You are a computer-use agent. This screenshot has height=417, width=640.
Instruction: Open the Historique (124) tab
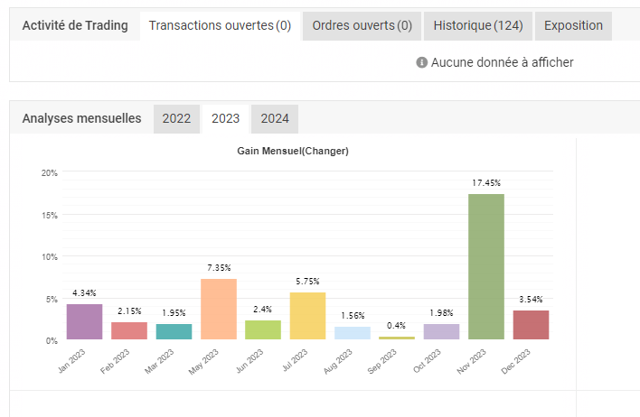click(477, 25)
